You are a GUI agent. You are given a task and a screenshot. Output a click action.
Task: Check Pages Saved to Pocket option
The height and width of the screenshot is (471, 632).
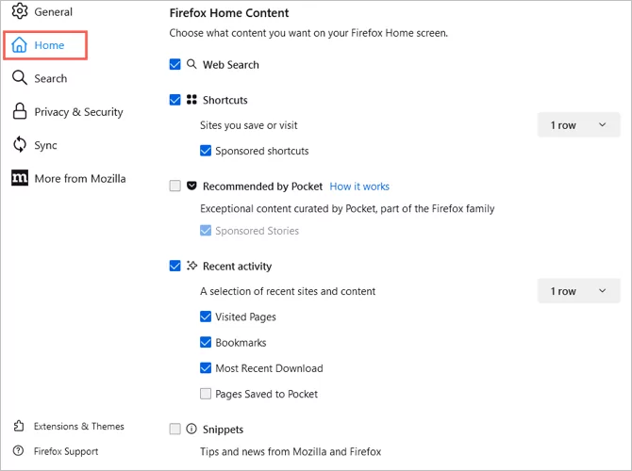pyautogui.click(x=206, y=394)
